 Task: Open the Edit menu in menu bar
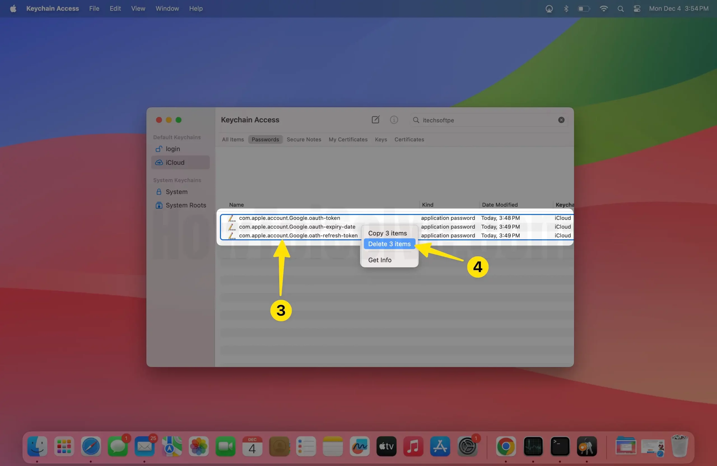pyautogui.click(x=115, y=8)
